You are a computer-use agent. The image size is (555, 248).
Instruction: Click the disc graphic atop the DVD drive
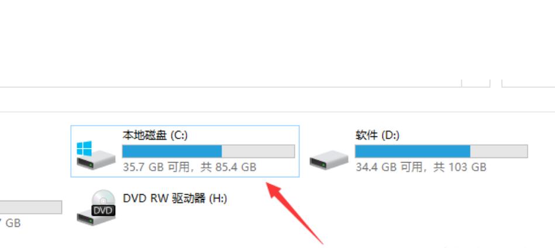pos(104,198)
